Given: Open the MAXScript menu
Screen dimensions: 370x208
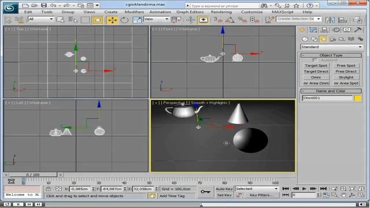Looking at the screenshot, I should (x=283, y=12).
